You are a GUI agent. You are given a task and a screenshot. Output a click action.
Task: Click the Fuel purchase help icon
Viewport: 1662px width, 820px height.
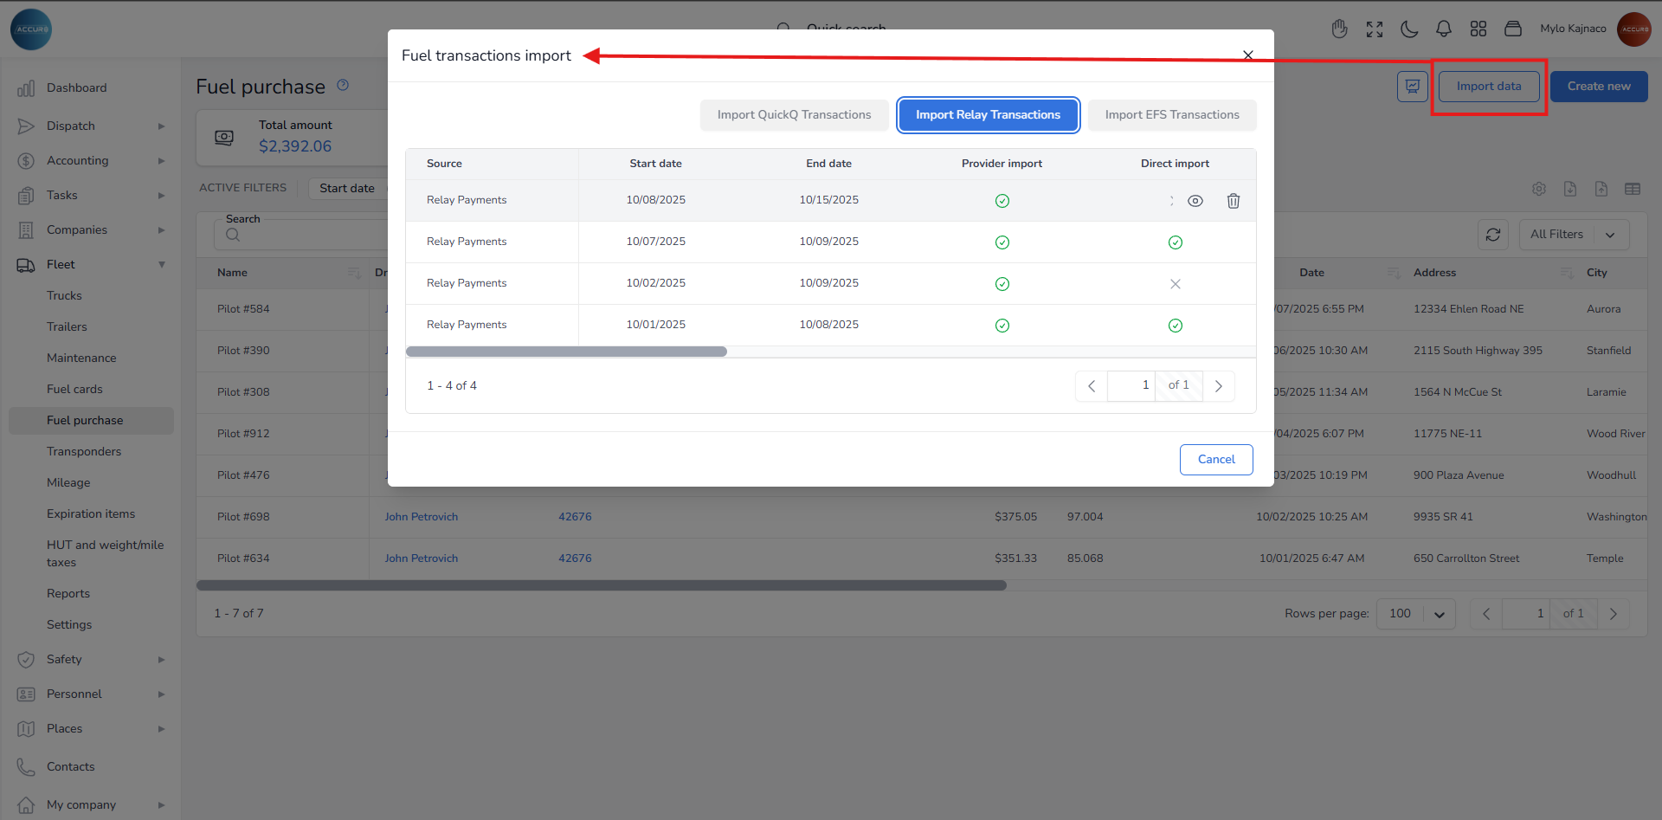(343, 85)
